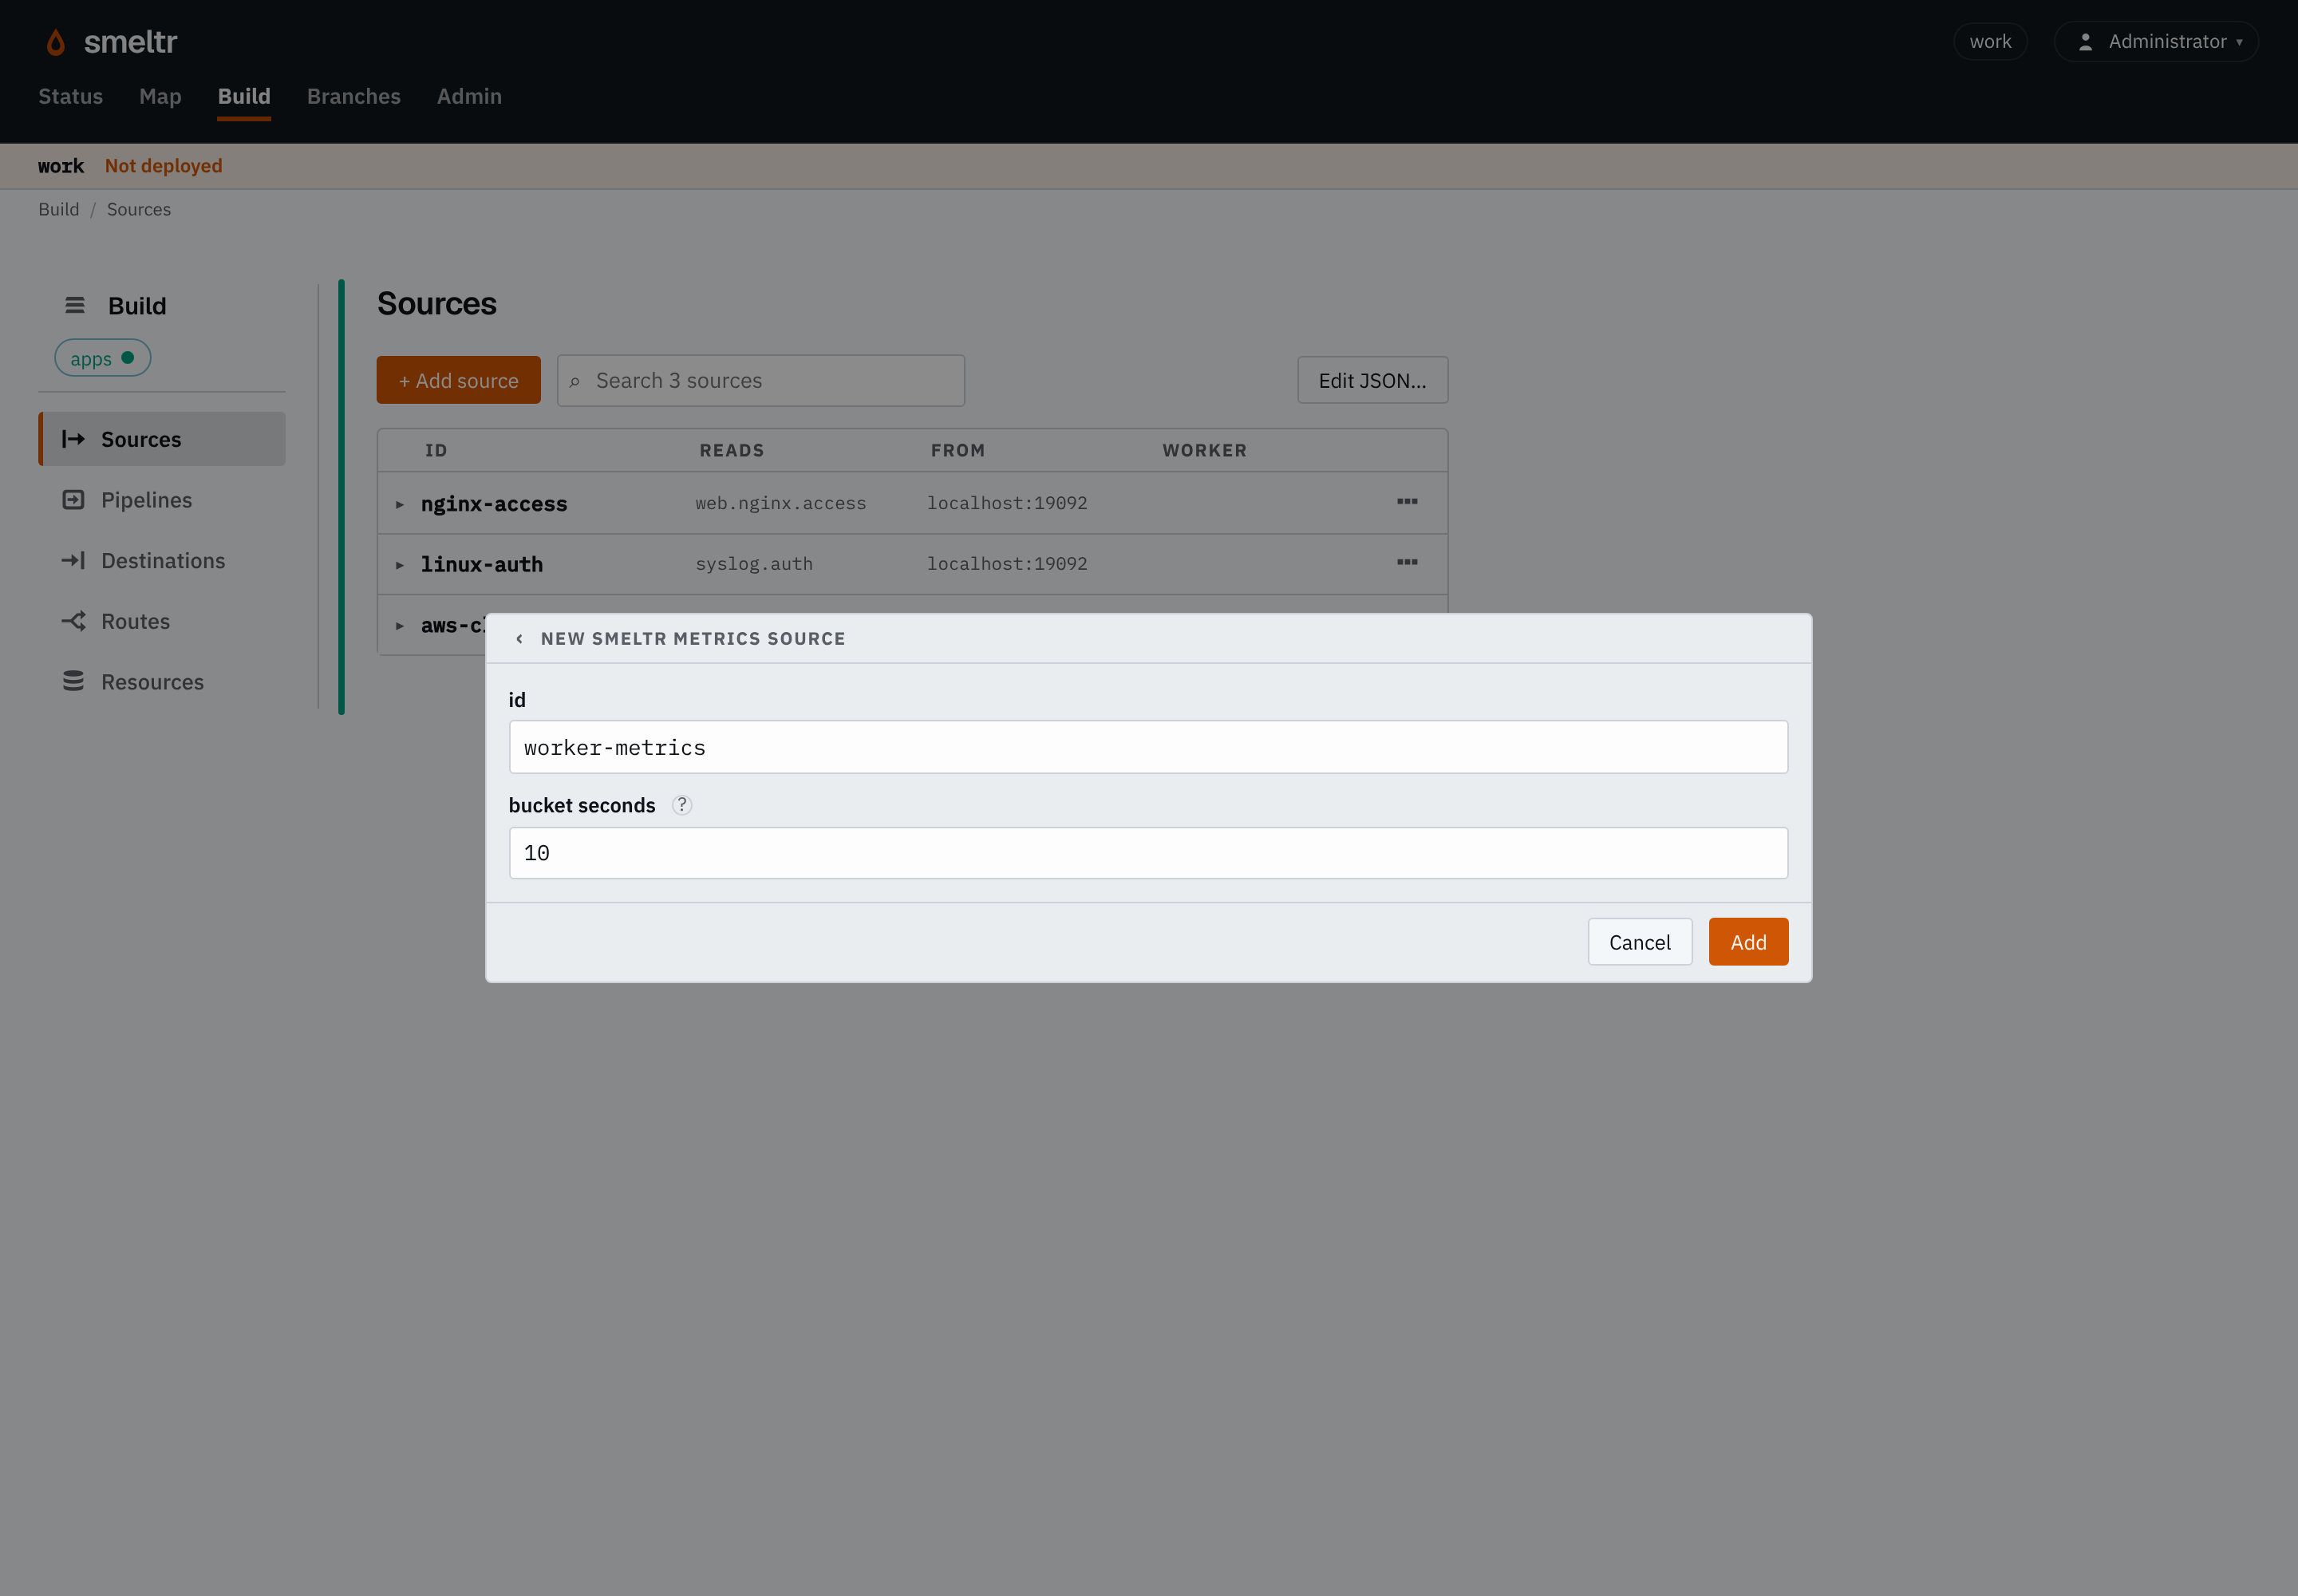This screenshot has height=1596, width=2298.
Task: Follow the Sources breadcrumb link
Action: click(139, 209)
